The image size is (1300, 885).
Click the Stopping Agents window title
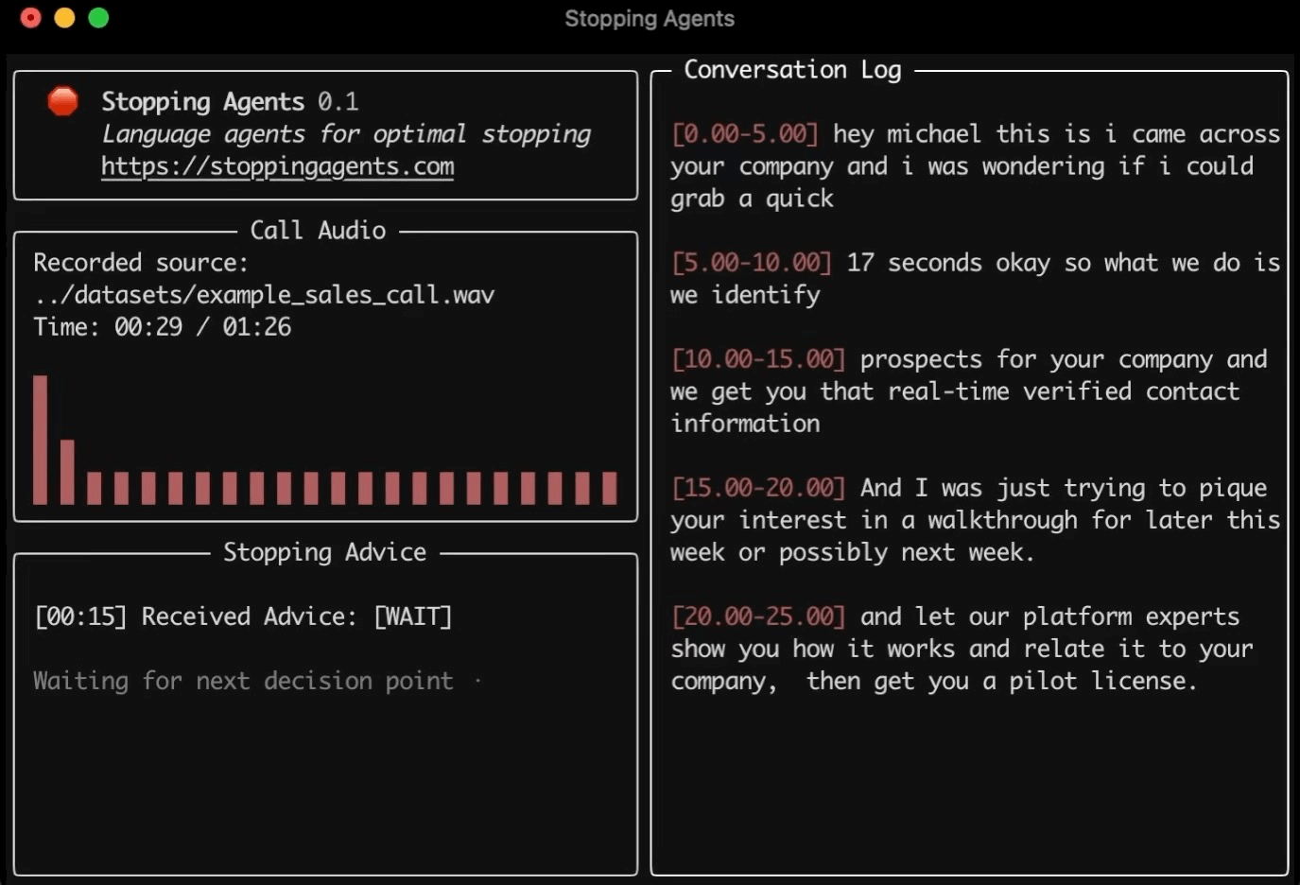[650, 19]
